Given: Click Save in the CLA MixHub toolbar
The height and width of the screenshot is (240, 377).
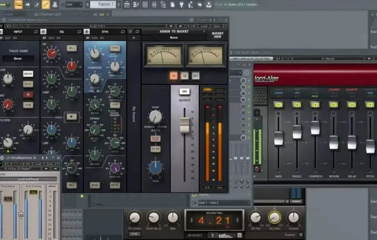Looking at the screenshot, I should (216, 26).
